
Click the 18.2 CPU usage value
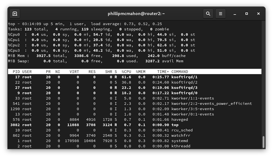tap(126, 93)
